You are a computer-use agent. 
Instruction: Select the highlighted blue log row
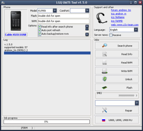point(47,53)
